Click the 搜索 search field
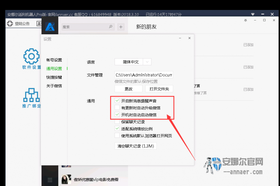 point(88,27)
